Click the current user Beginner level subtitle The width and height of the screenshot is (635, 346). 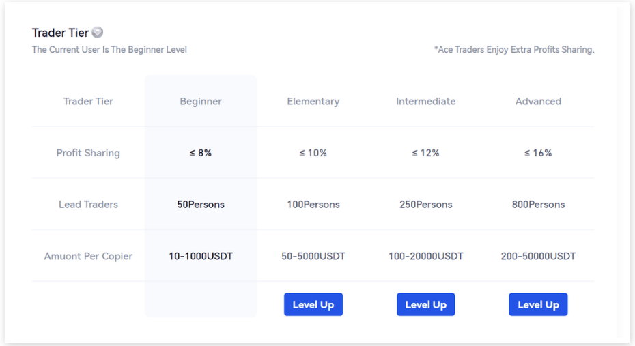pos(109,50)
